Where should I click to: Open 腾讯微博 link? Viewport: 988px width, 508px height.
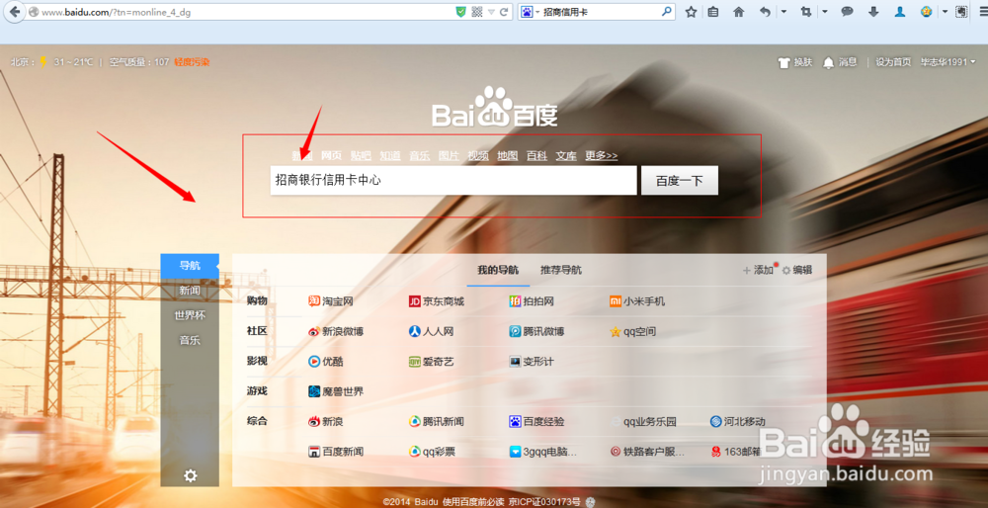[x=536, y=331]
